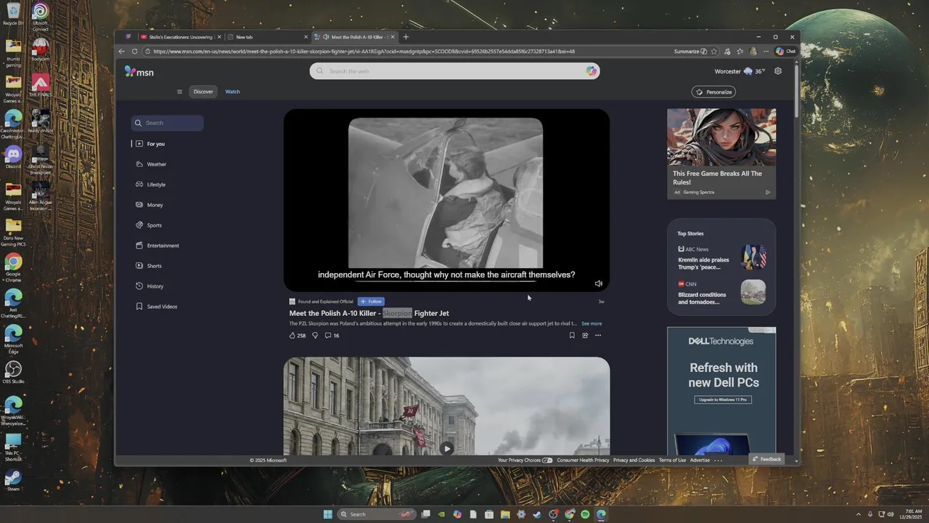This screenshot has width=929, height=523.
Task: Open msn settings gear icon
Action: [x=778, y=71]
